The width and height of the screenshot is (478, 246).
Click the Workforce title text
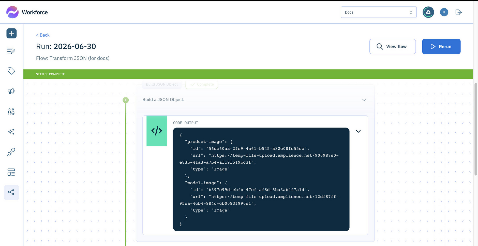35,12
